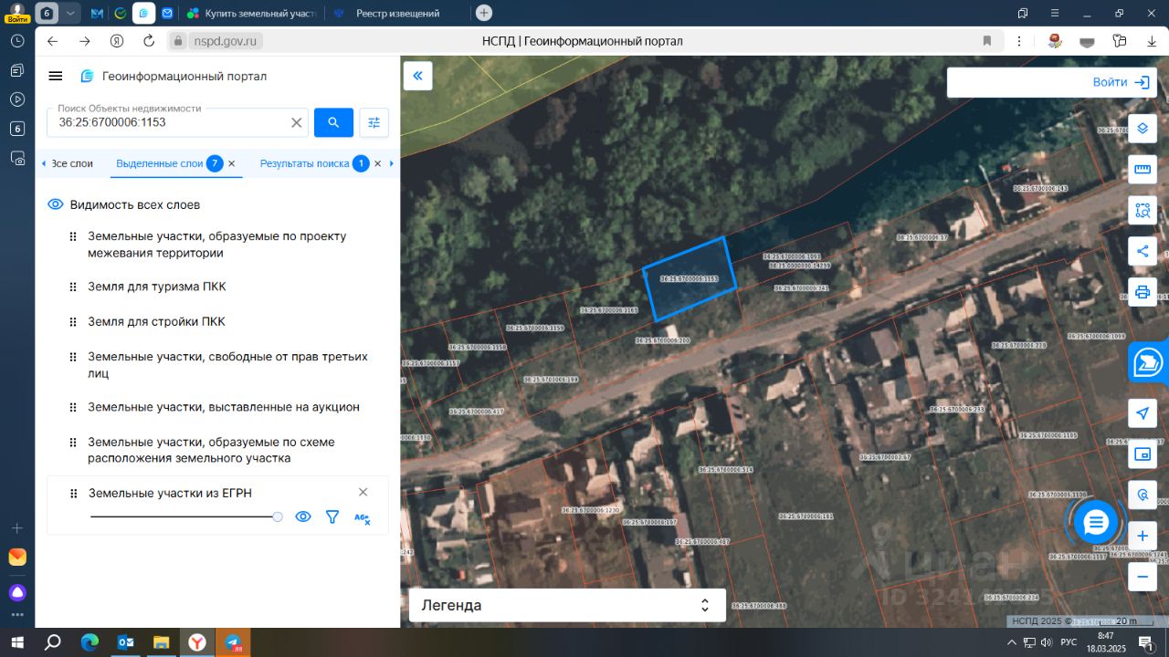The height and width of the screenshot is (657, 1169).
Task: Zoom in on the map
Action: [1142, 537]
